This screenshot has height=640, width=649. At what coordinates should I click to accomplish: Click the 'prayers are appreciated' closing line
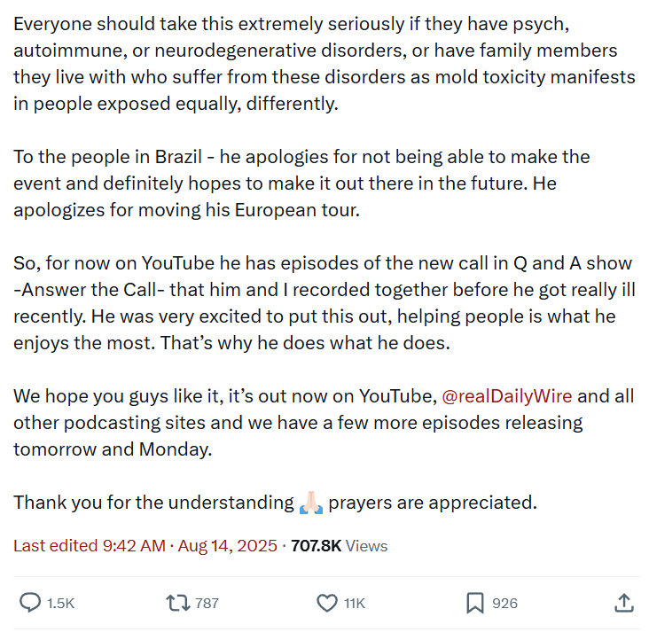pyautogui.click(x=433, y=503)
